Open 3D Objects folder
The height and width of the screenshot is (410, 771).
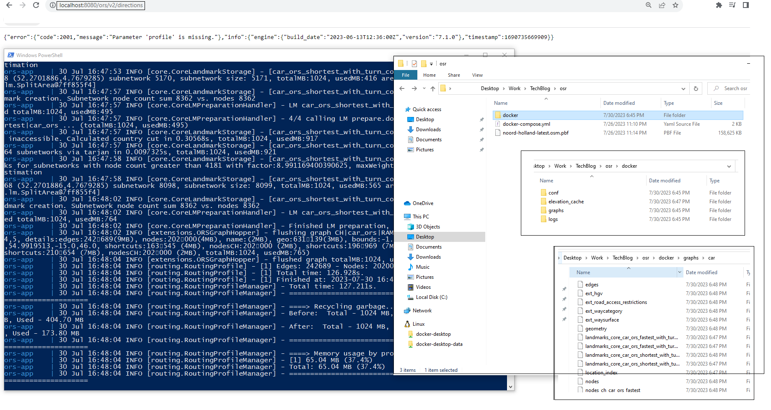pyautogui.click(x=428, y=227)
